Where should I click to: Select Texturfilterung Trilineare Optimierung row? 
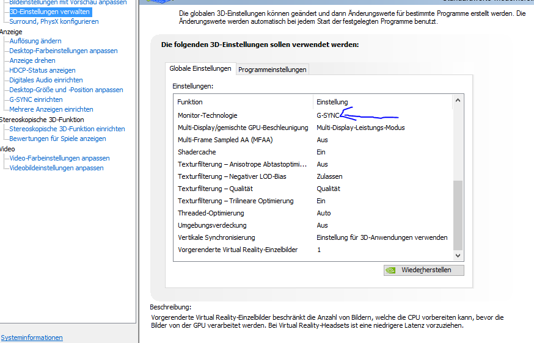[x=313, y=201]
